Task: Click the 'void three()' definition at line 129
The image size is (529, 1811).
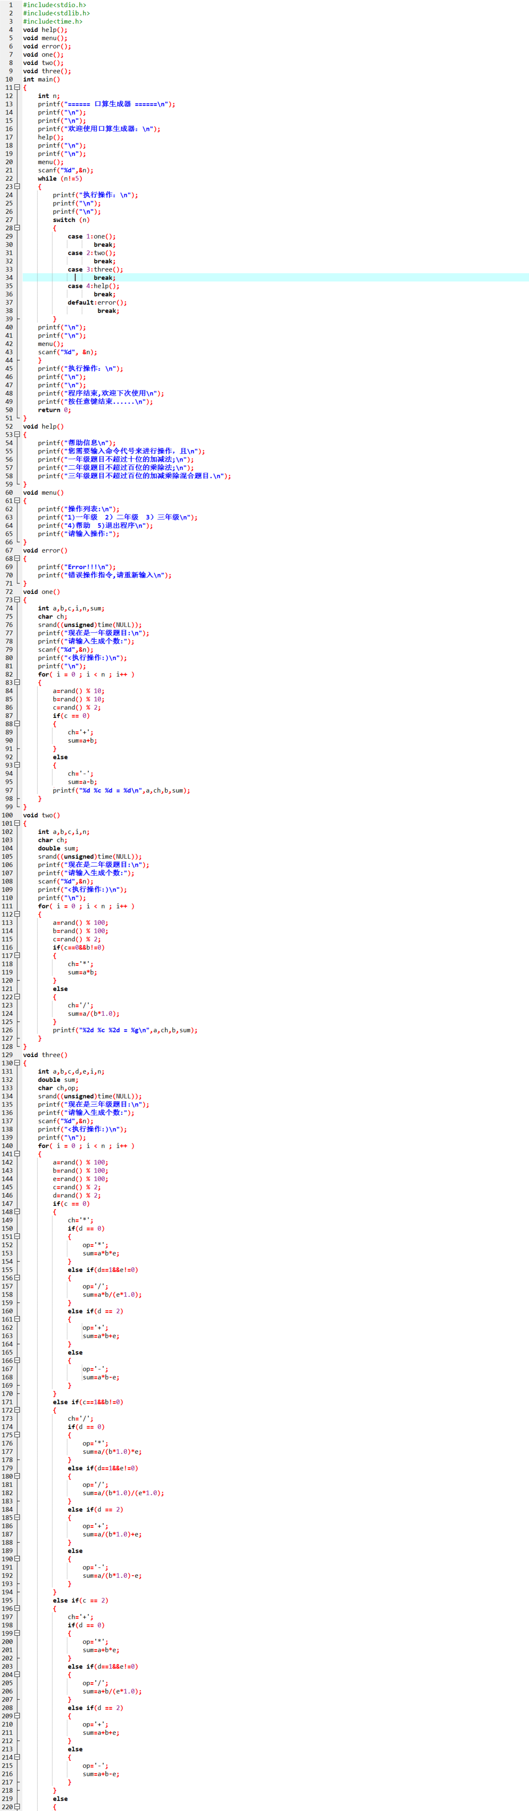Action: (x=45, y=1055)
